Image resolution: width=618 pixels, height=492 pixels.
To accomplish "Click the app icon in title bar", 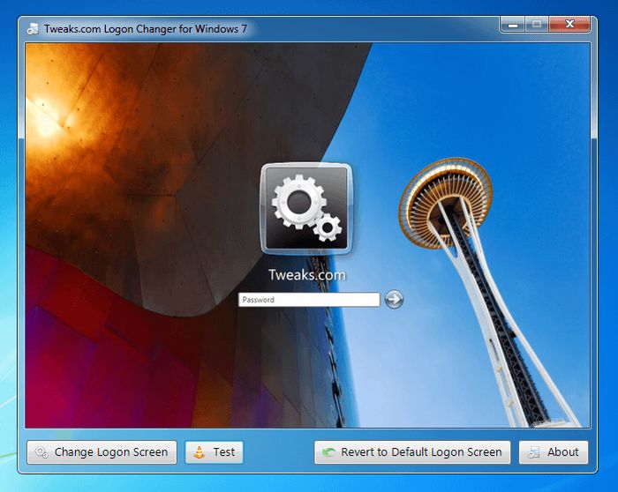I will (34, 29).
